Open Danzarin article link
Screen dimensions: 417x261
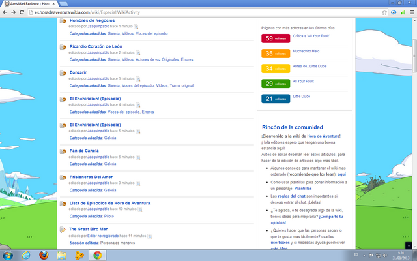coord(78,72)
